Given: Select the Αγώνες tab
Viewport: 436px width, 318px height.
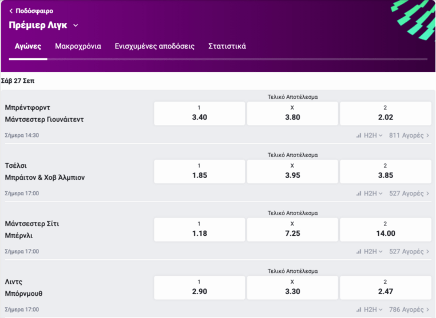Looking at the screenshot, I should pyautogui.click(x=28, y=46).
